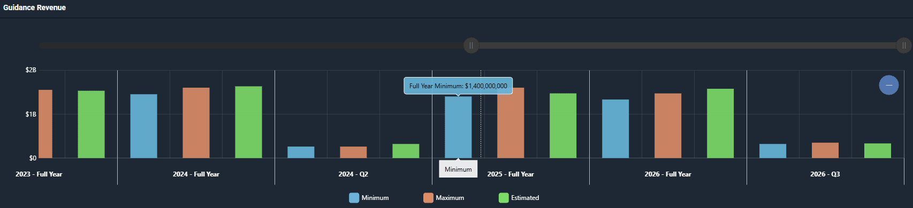This screenshot has width=913, height=208.
Task: Select 2026 Full Year Maximum bar
Action: [x=668, y=126]
